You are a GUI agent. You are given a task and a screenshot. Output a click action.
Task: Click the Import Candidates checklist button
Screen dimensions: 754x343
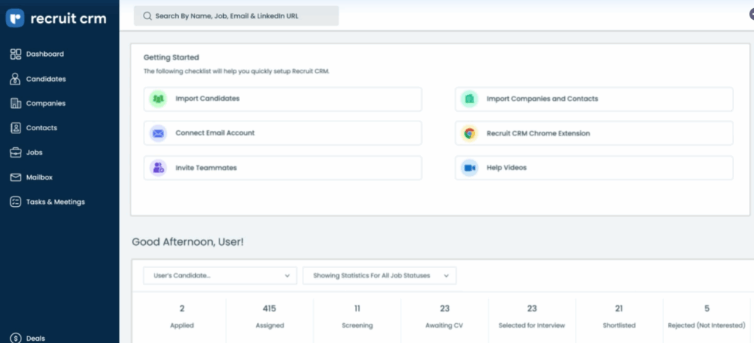283,99
